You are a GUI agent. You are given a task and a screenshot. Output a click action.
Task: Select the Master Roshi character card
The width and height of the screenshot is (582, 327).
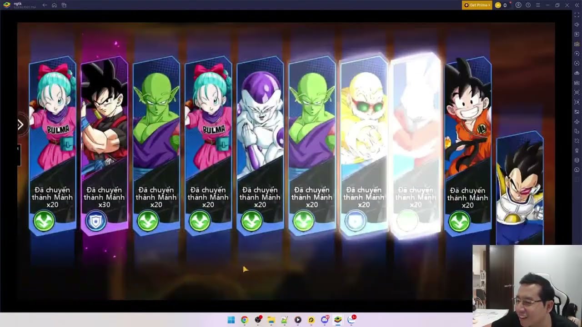pyautogui.click(x=364, y=145)
